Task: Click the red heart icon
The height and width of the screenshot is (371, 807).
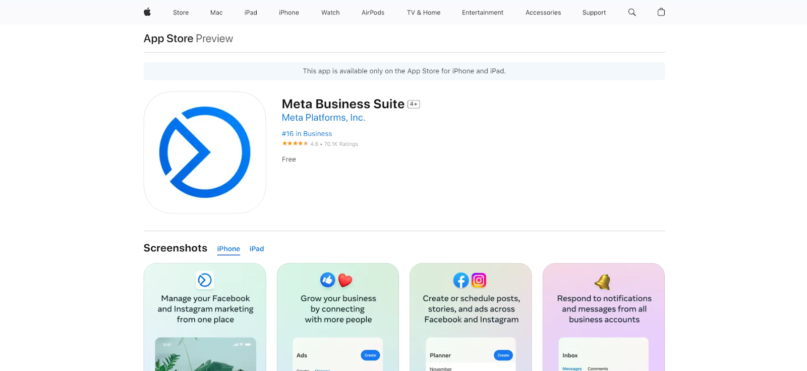Action: pos(345,280)
